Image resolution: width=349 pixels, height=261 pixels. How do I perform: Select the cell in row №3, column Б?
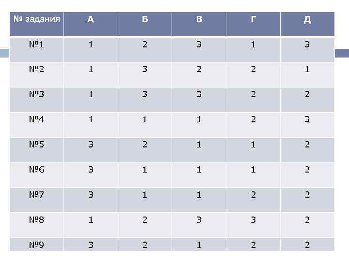pyautogui.click(x=145, y=94)
